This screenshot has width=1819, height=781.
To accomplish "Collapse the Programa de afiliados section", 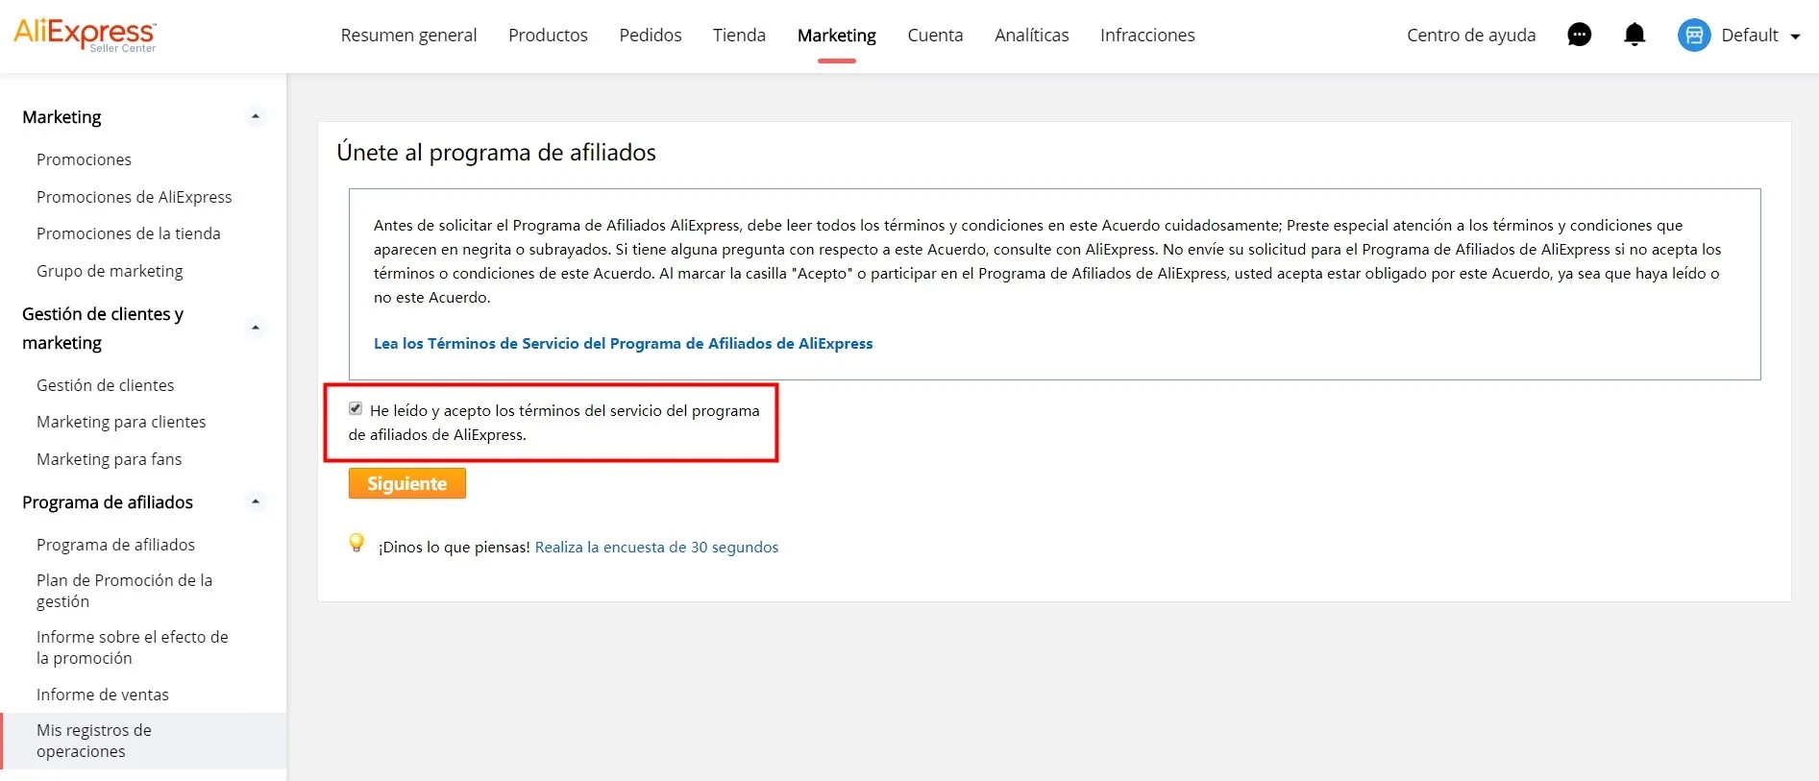I will point(256,501).
